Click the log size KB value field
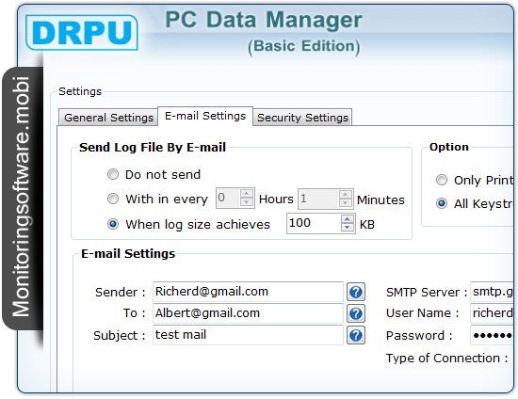518x399 pixels. 314,223
